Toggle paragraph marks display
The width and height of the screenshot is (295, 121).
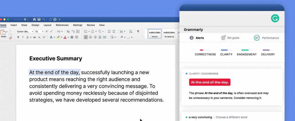click(138, 31)
